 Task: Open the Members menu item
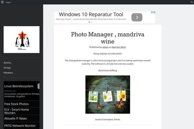8,73
